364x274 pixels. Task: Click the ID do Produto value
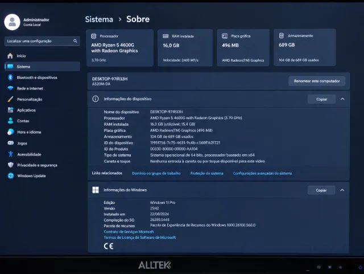coord(174,149)
